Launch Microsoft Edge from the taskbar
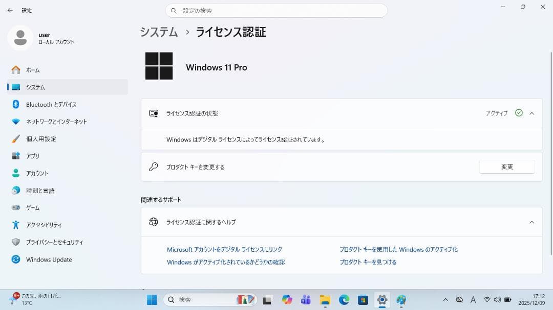This screenshot has height=310, width=553. click(344, 300)
